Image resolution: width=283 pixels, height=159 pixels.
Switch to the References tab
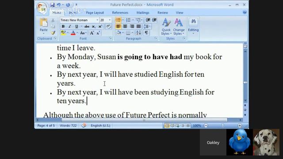[x=120, y=13]
